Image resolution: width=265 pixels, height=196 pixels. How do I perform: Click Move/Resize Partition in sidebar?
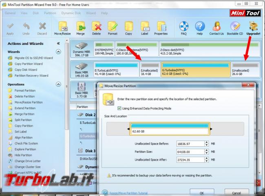point(29,102)
